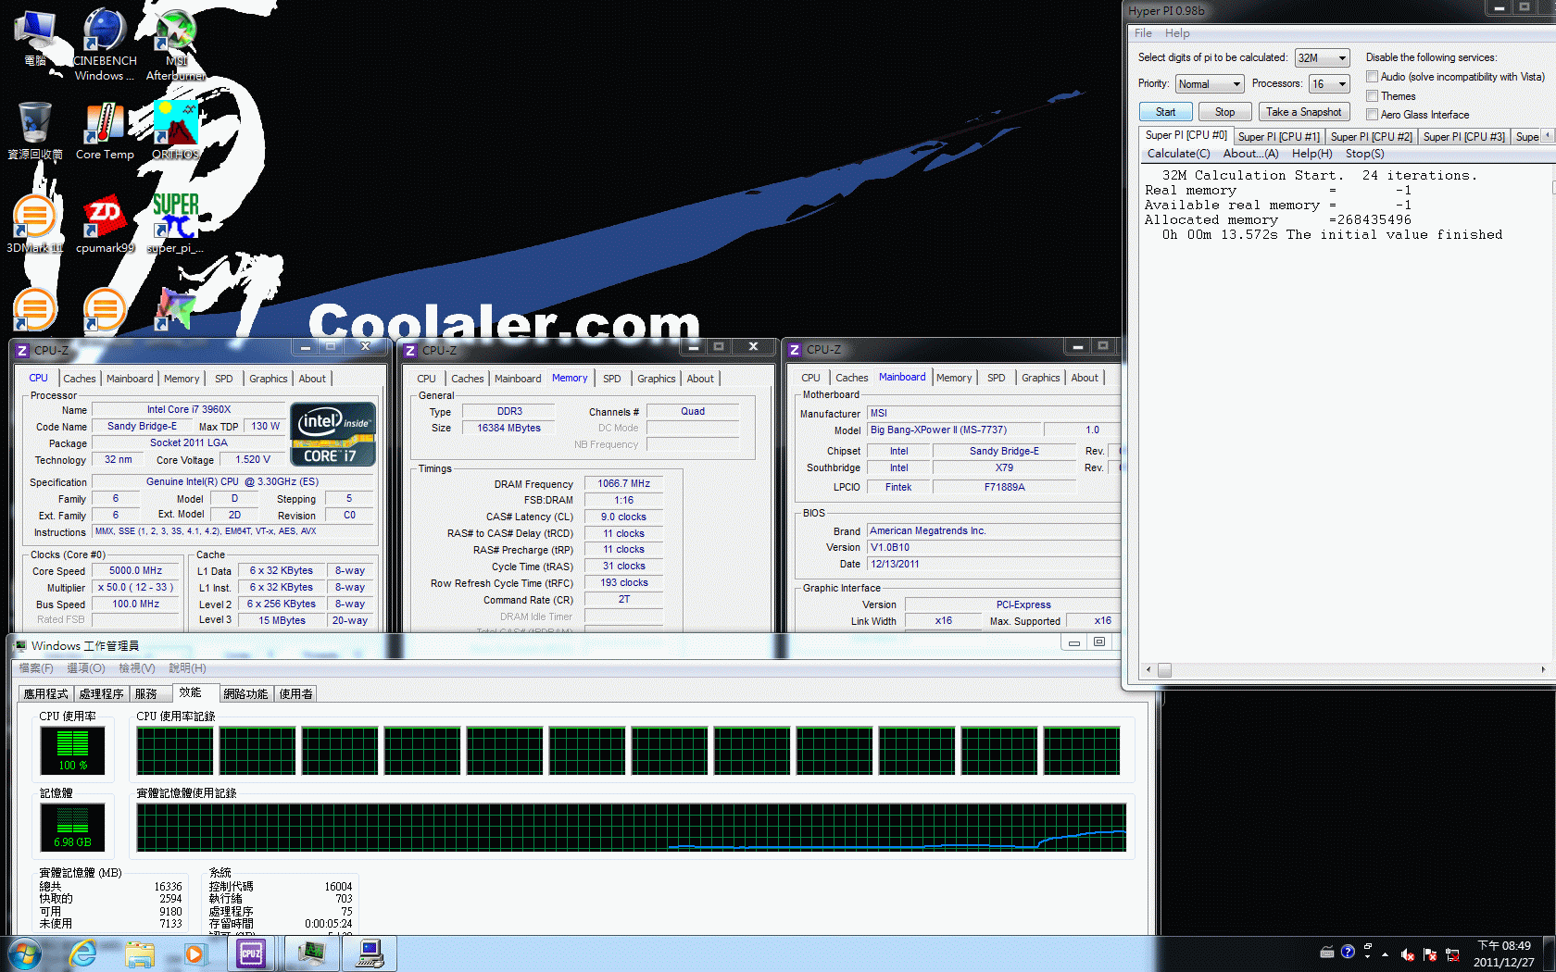The height and width of the screenshot is (972, 1556).
Task: Open the Action Center flag tray icon
Action: tap(1429, 954)
